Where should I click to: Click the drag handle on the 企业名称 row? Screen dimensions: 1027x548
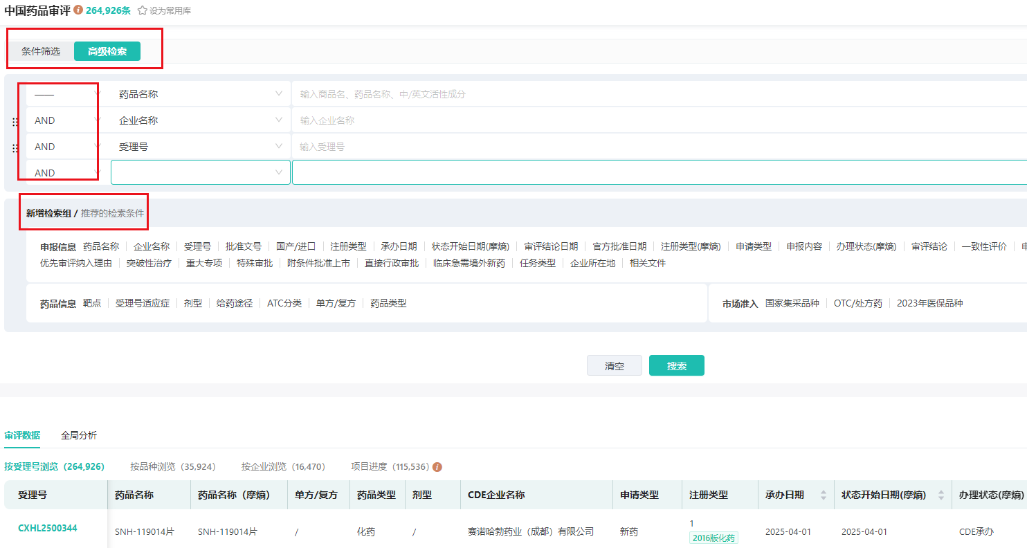coord(15,122)
